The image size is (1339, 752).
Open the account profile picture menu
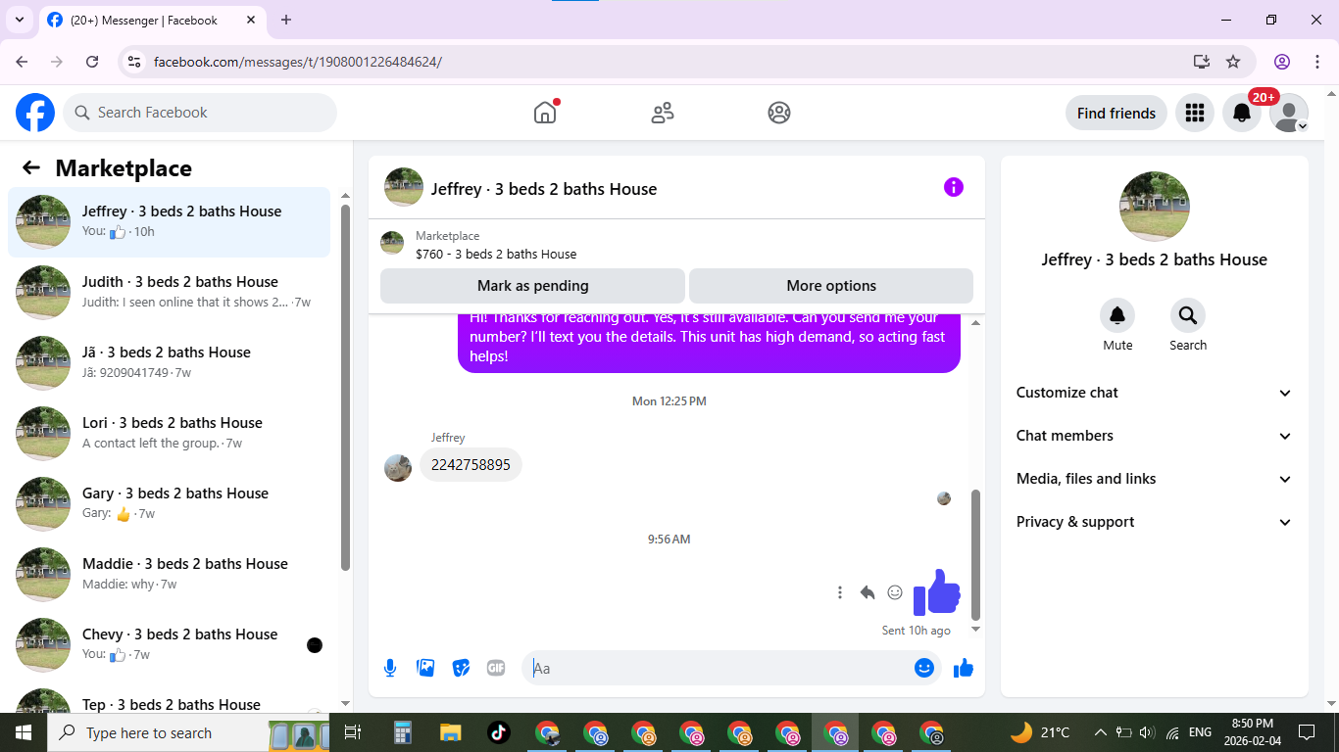(x=1289, y=113)
